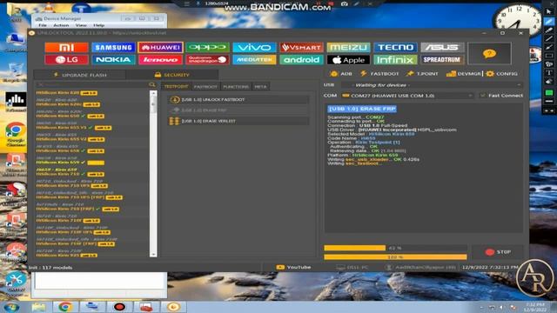Focus the model search field
This screenshot has height=313, width=557.
click(x=93, y=84)
